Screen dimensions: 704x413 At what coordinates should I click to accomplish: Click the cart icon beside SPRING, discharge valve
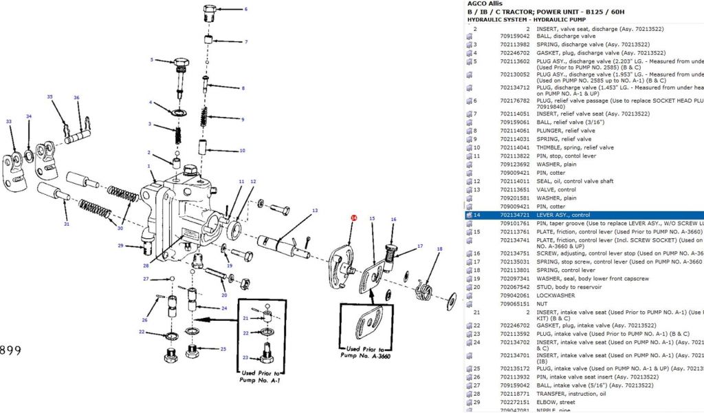(470, 45)
